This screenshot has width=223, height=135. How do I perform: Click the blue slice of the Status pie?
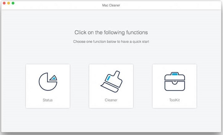pos(54,78)
